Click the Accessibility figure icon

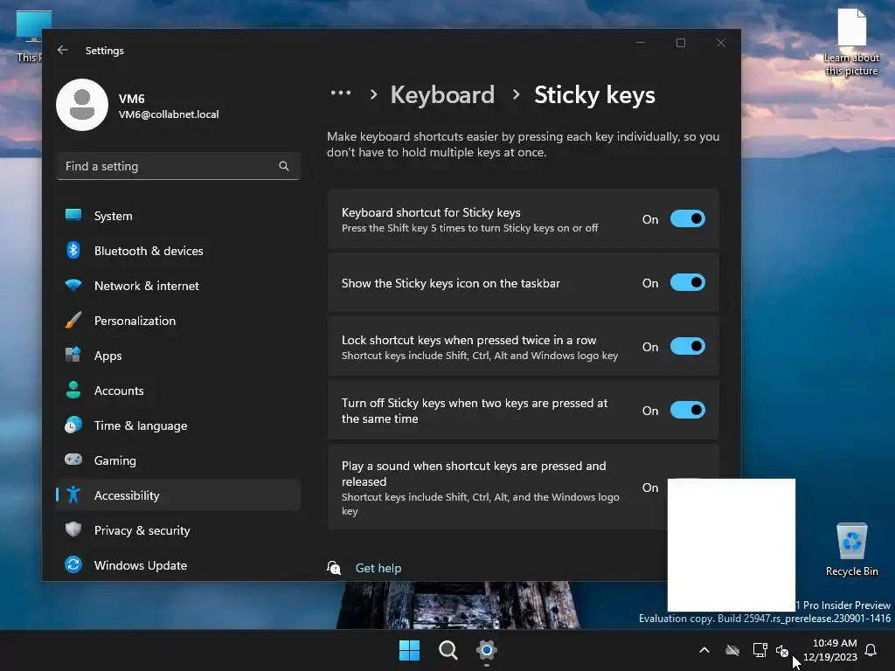coord(73,495)
